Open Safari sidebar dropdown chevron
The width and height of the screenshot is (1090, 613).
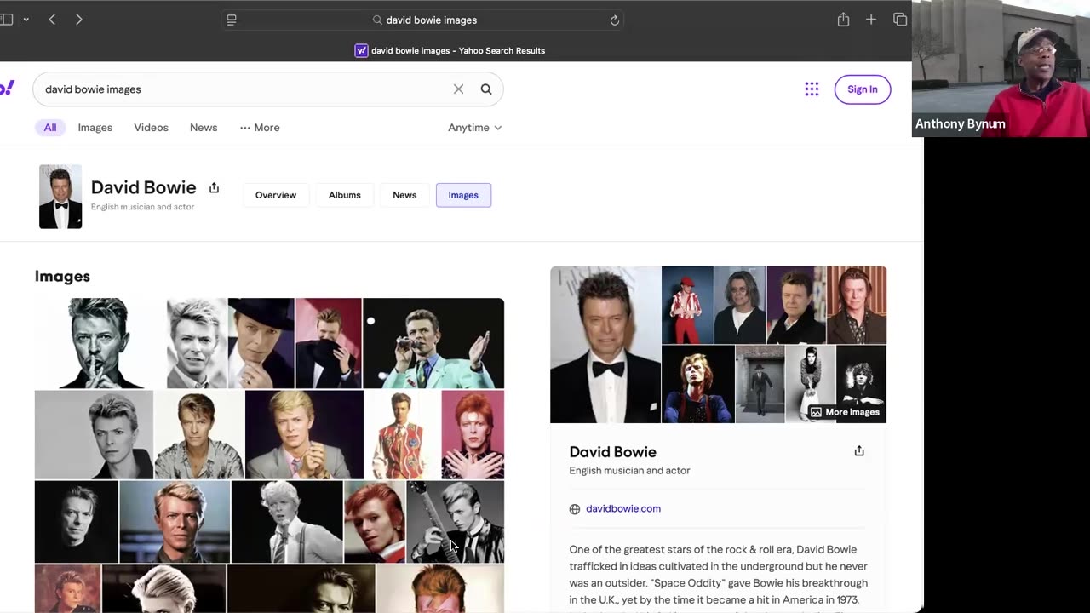[x=26, y=20]
